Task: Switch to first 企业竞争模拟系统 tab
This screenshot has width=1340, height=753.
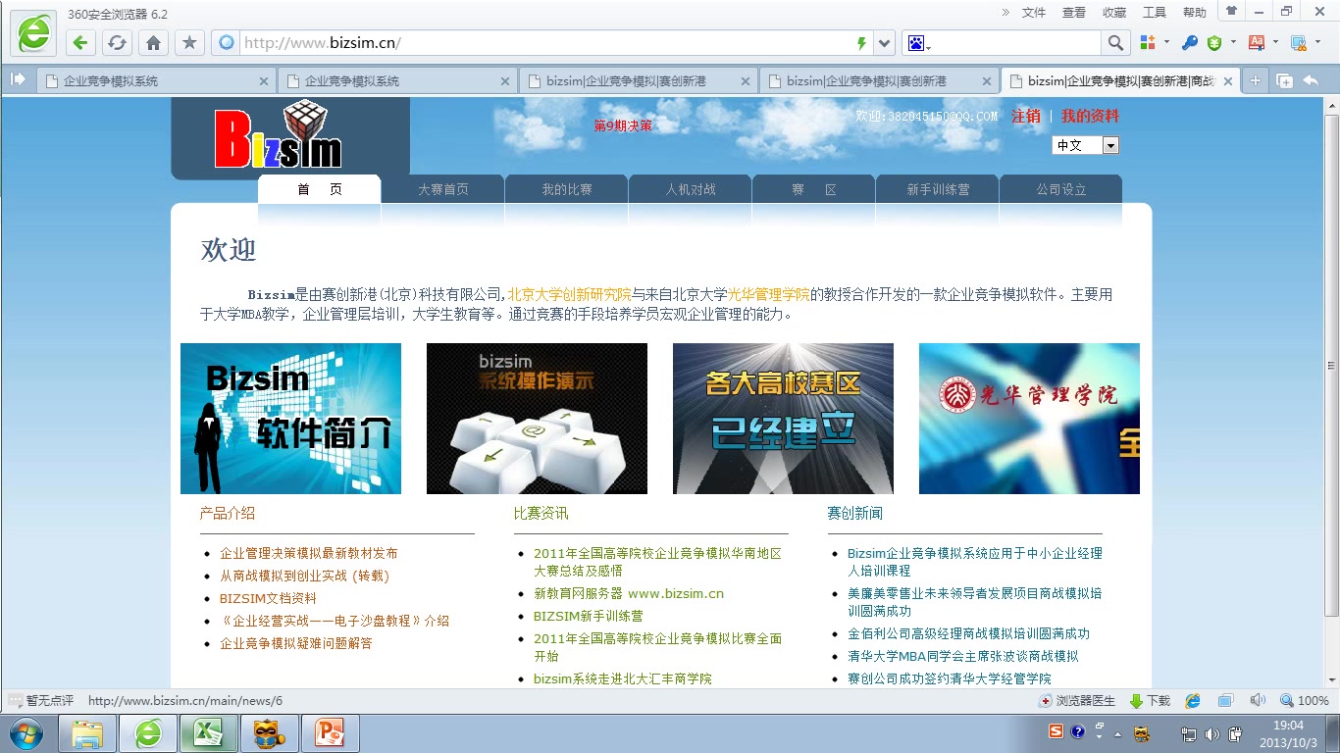Action: (x=155, y=81)
